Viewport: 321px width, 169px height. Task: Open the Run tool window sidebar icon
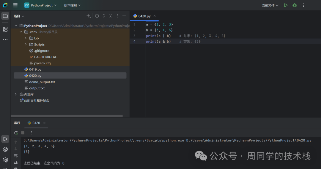pyautogui.click(x=5, y=139)
